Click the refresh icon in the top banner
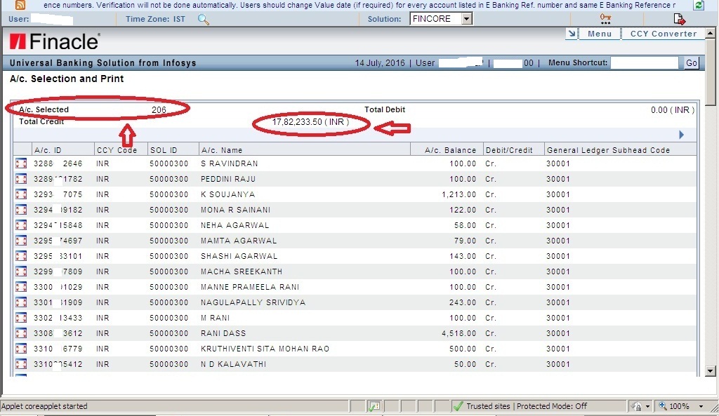 pyautogui.click(x=698, y=5)
